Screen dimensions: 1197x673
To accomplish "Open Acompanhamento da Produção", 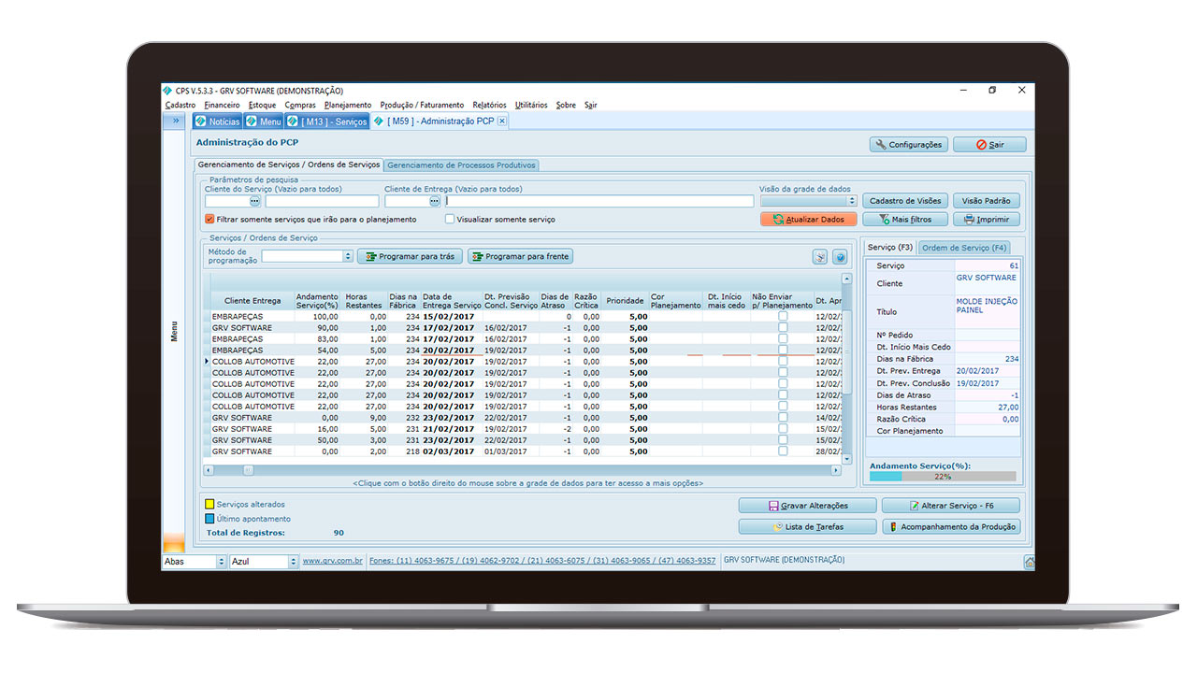I will click(950, 527).
